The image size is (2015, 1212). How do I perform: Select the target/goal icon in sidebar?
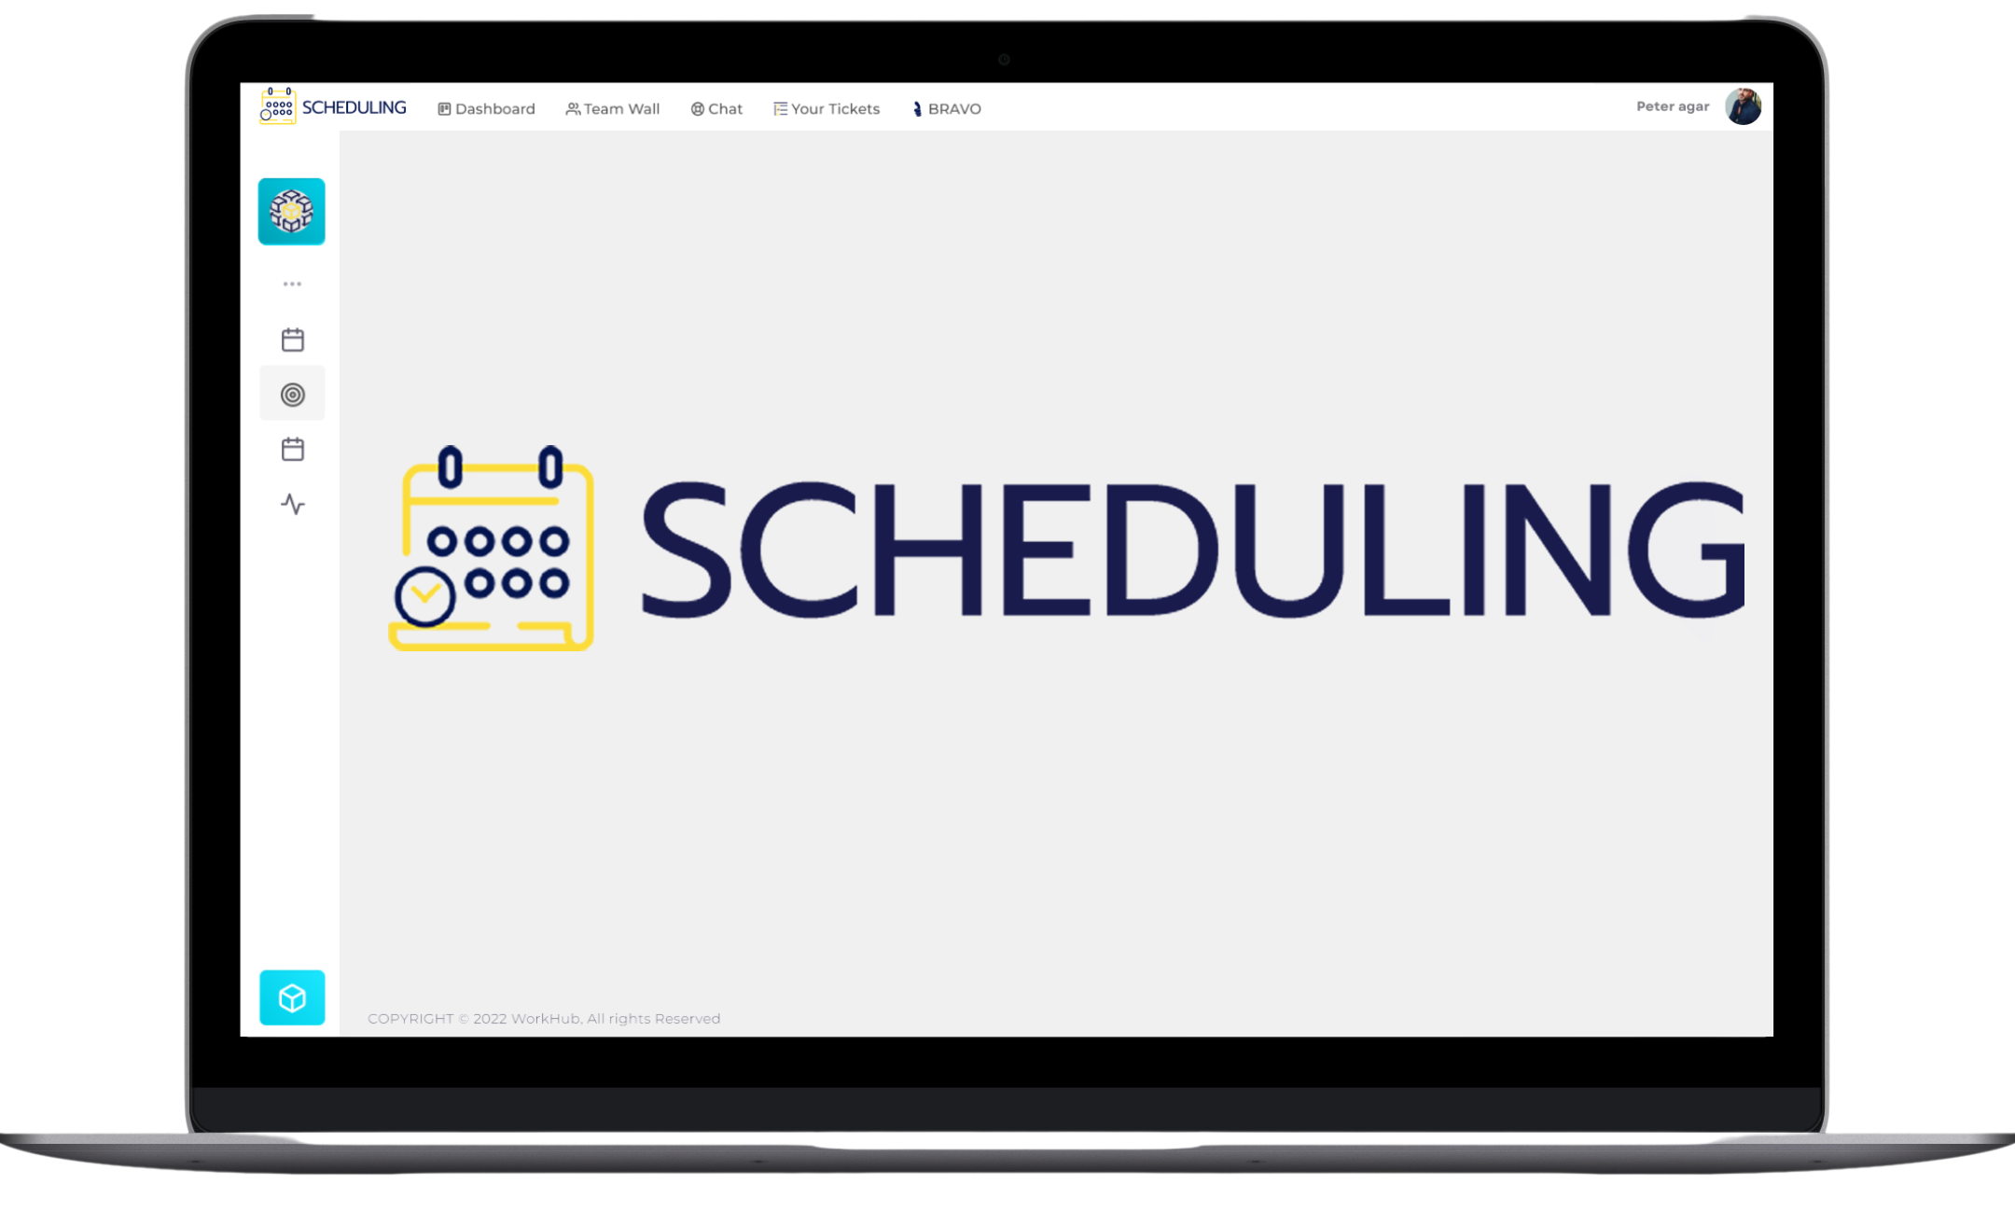292,393
